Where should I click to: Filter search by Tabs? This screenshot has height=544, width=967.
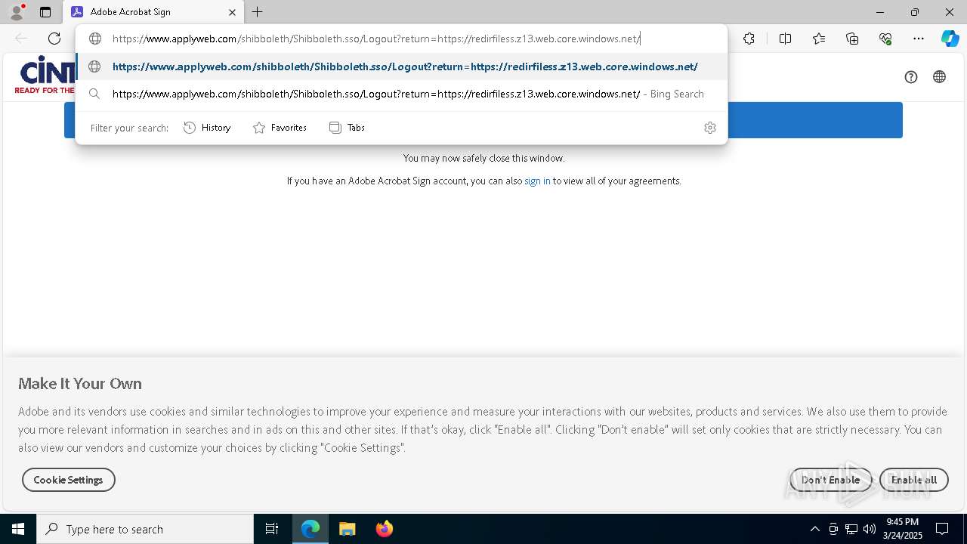pos(347,128)
